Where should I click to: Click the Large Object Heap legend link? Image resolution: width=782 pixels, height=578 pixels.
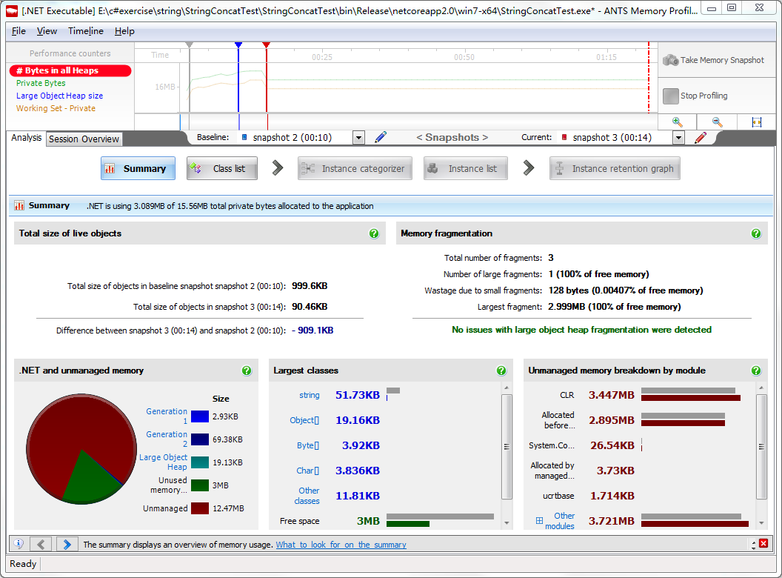(x=163, y=462)
